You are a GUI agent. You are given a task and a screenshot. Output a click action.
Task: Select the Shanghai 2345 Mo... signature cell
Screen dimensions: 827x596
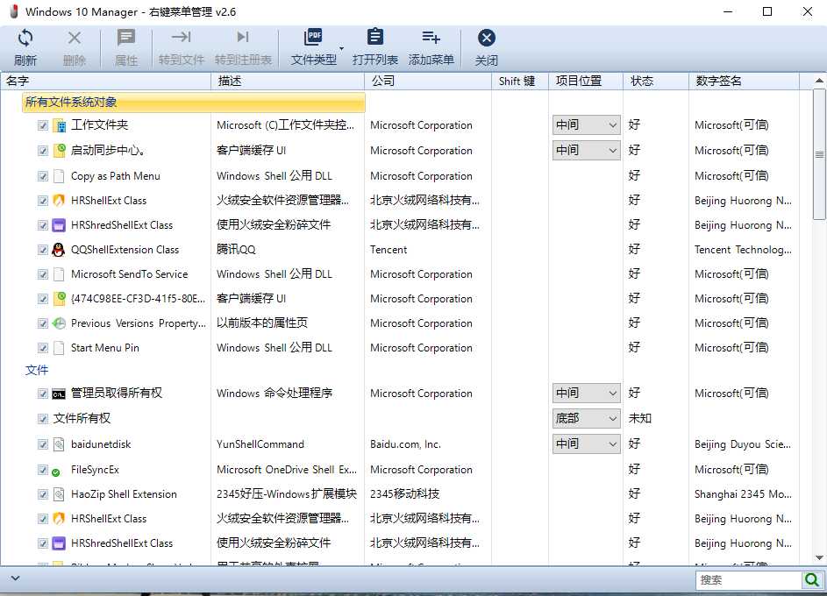[x=743, y=494]
